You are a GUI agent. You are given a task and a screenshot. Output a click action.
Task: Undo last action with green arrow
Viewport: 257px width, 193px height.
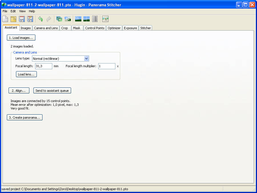coord(41,19)
